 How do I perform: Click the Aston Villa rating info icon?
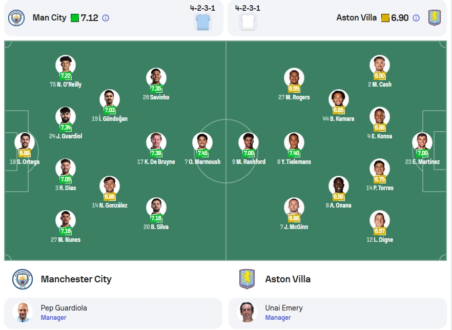[416, 18]
